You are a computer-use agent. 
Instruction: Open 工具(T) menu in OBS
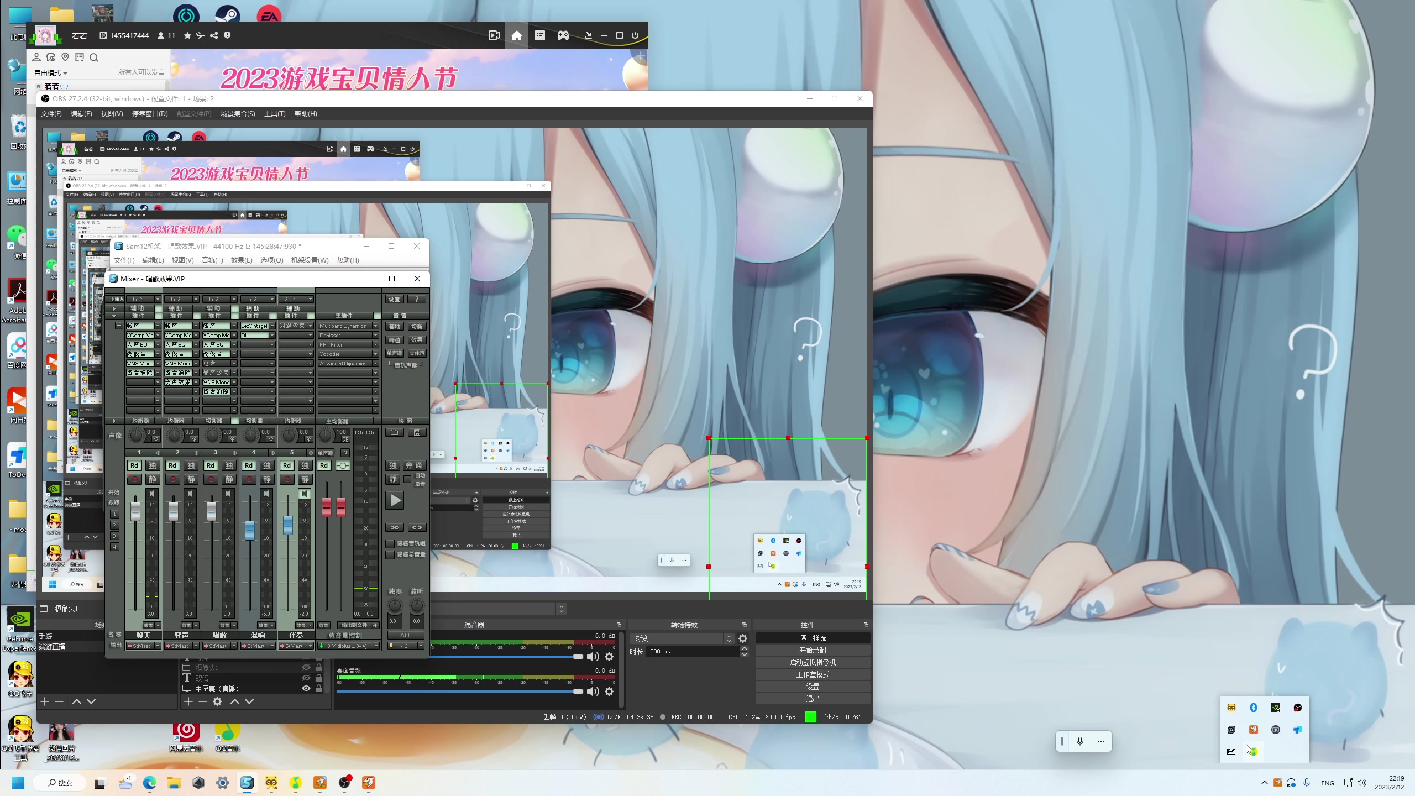(x=275, y=114)
